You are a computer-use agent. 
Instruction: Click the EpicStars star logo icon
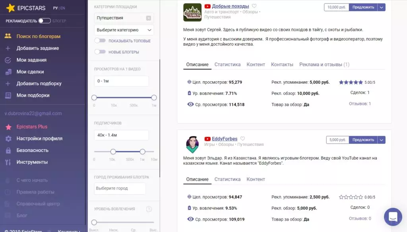coord(10,8)
